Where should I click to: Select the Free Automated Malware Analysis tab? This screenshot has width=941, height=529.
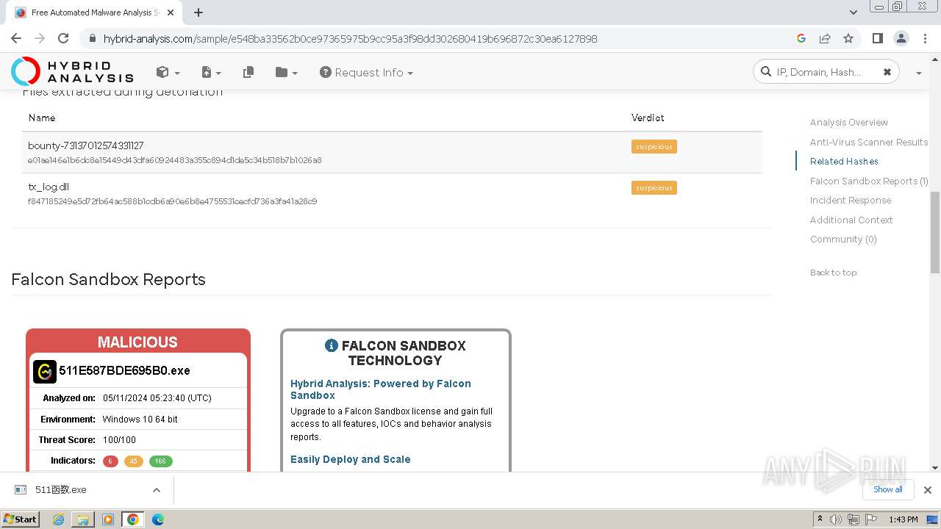[95, 12]
